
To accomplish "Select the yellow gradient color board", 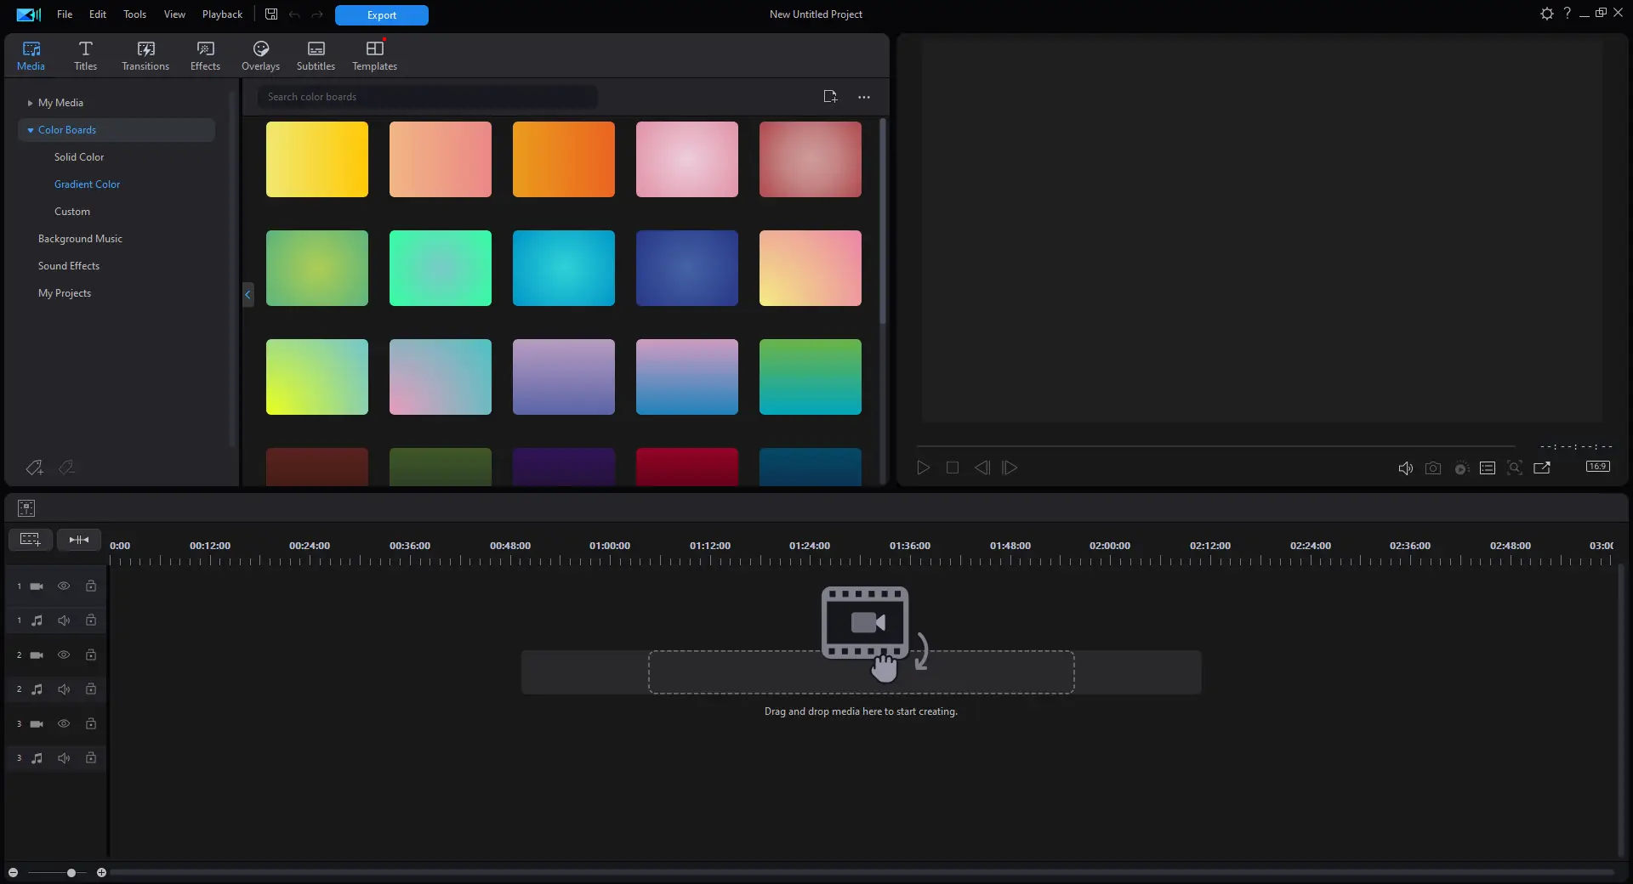I will pos(317,160).
